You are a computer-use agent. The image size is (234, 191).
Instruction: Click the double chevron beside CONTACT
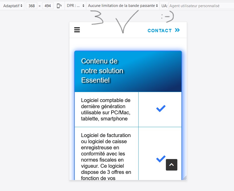(177, 30)
